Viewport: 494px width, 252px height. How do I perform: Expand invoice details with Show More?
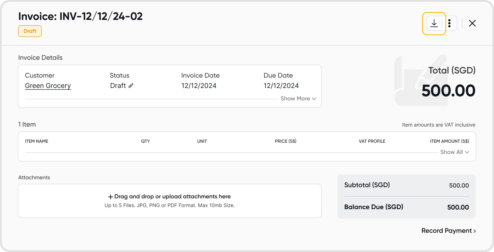[x=295, y=98]
